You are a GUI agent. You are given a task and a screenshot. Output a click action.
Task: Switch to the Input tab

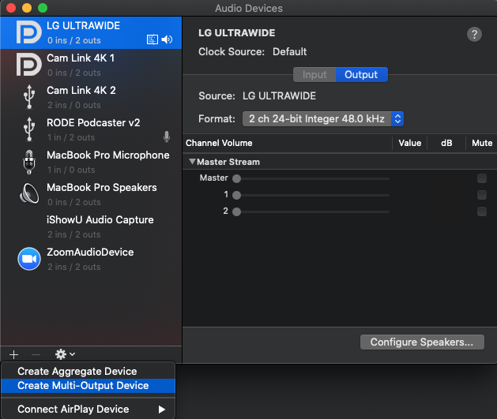[314, 75]
